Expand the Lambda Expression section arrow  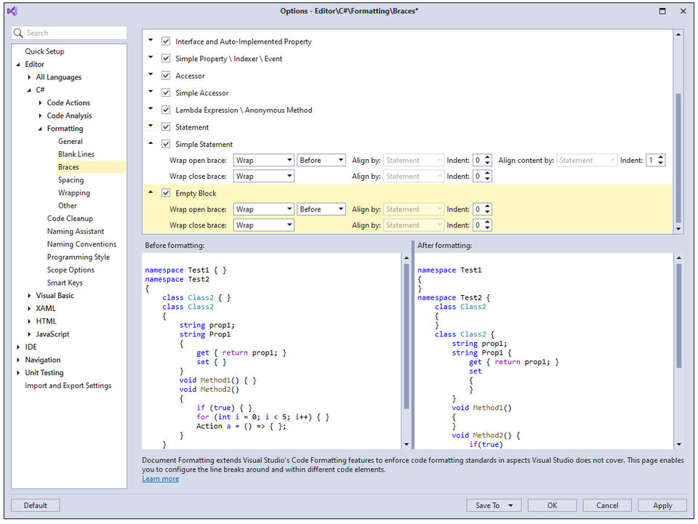[151, 110]
